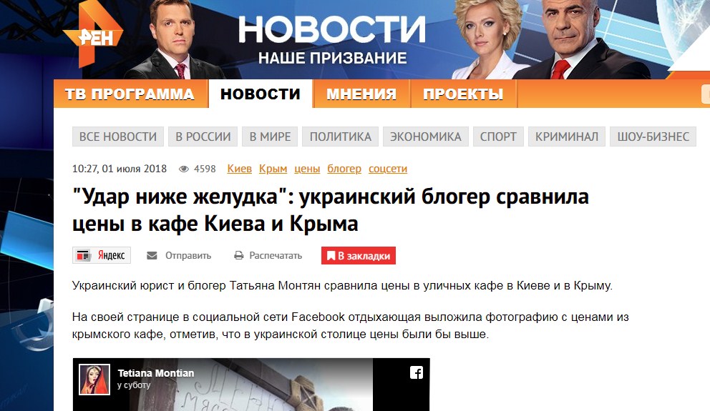Follow the Крым tag link

[273, 169]
